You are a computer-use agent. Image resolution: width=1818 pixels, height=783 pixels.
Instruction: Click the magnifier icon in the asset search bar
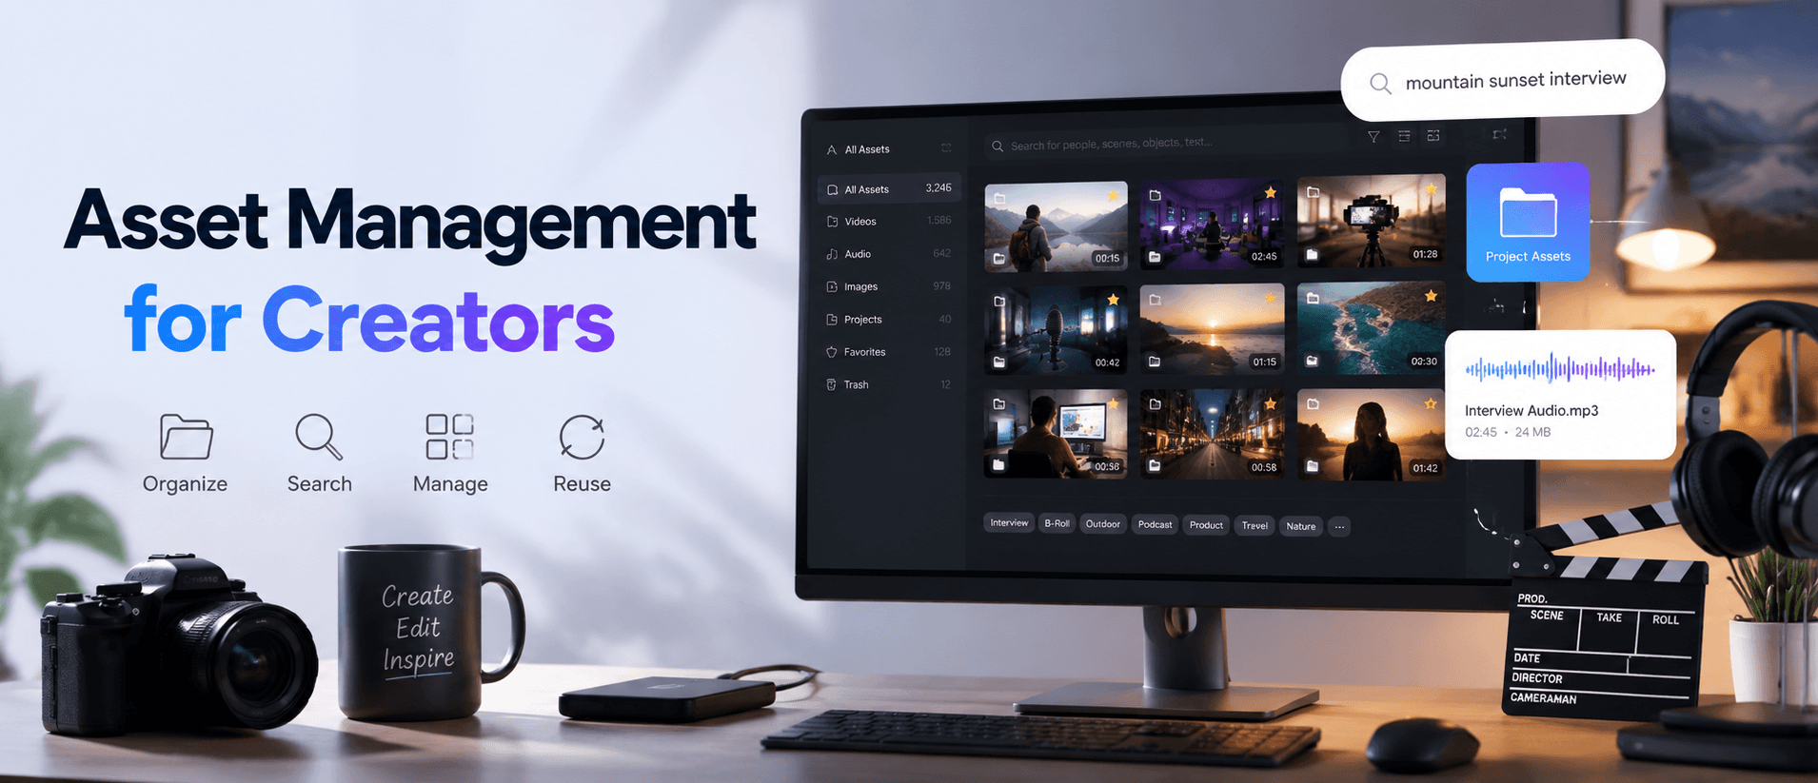tap(998, 147)
